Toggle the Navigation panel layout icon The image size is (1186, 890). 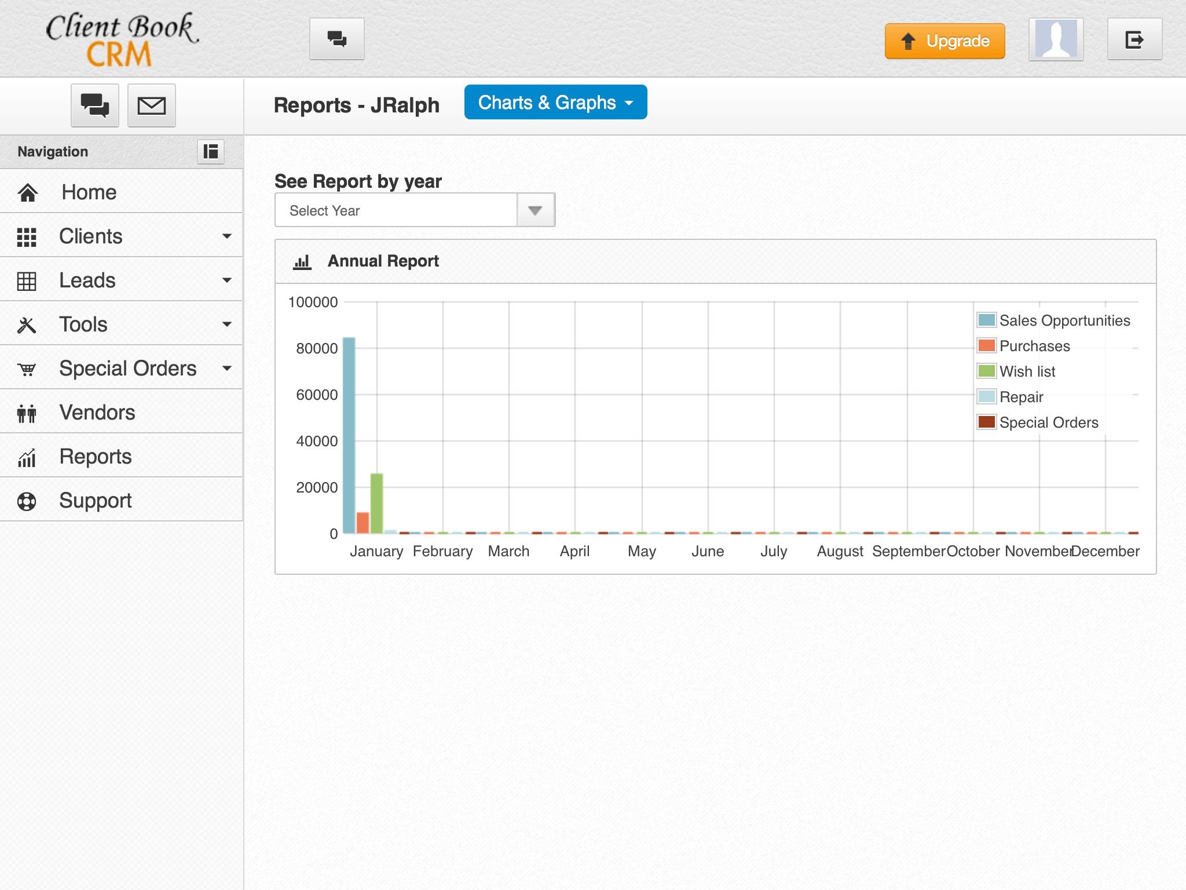211,151
